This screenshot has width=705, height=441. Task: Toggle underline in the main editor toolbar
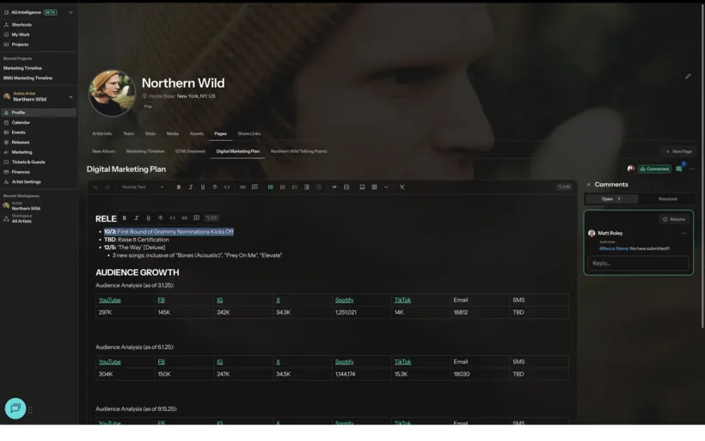pyautogui.click(x=203, y=187)
